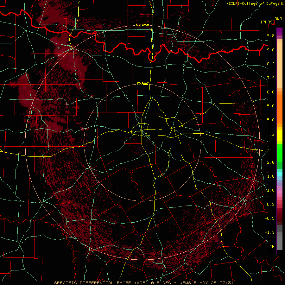Click the 2.6 value on the scale

271,162
